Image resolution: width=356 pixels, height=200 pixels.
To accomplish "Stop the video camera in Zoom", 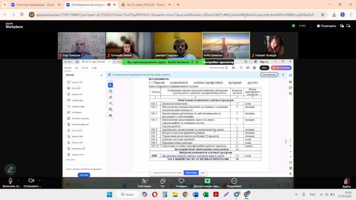I will (31, 181).
